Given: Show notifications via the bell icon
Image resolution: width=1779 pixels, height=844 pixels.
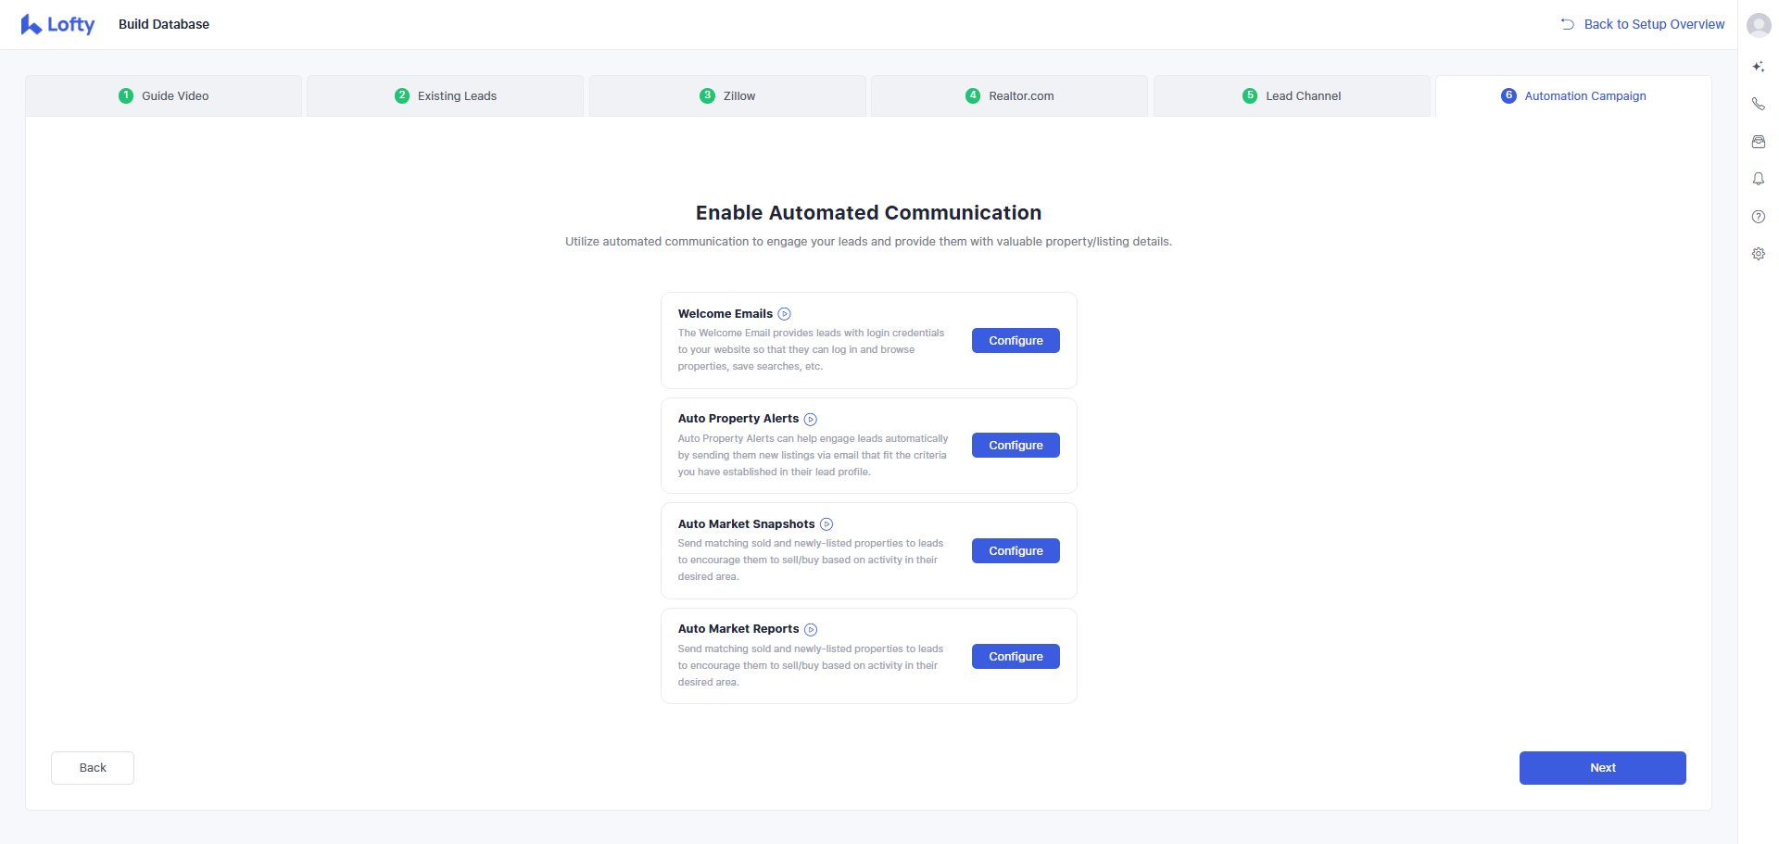Looking at the screenshot, I should coord(1758,179).
